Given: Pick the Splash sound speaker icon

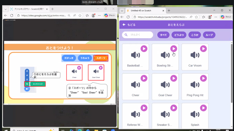Looking at the screenshot, I should [x=195, y=114].
